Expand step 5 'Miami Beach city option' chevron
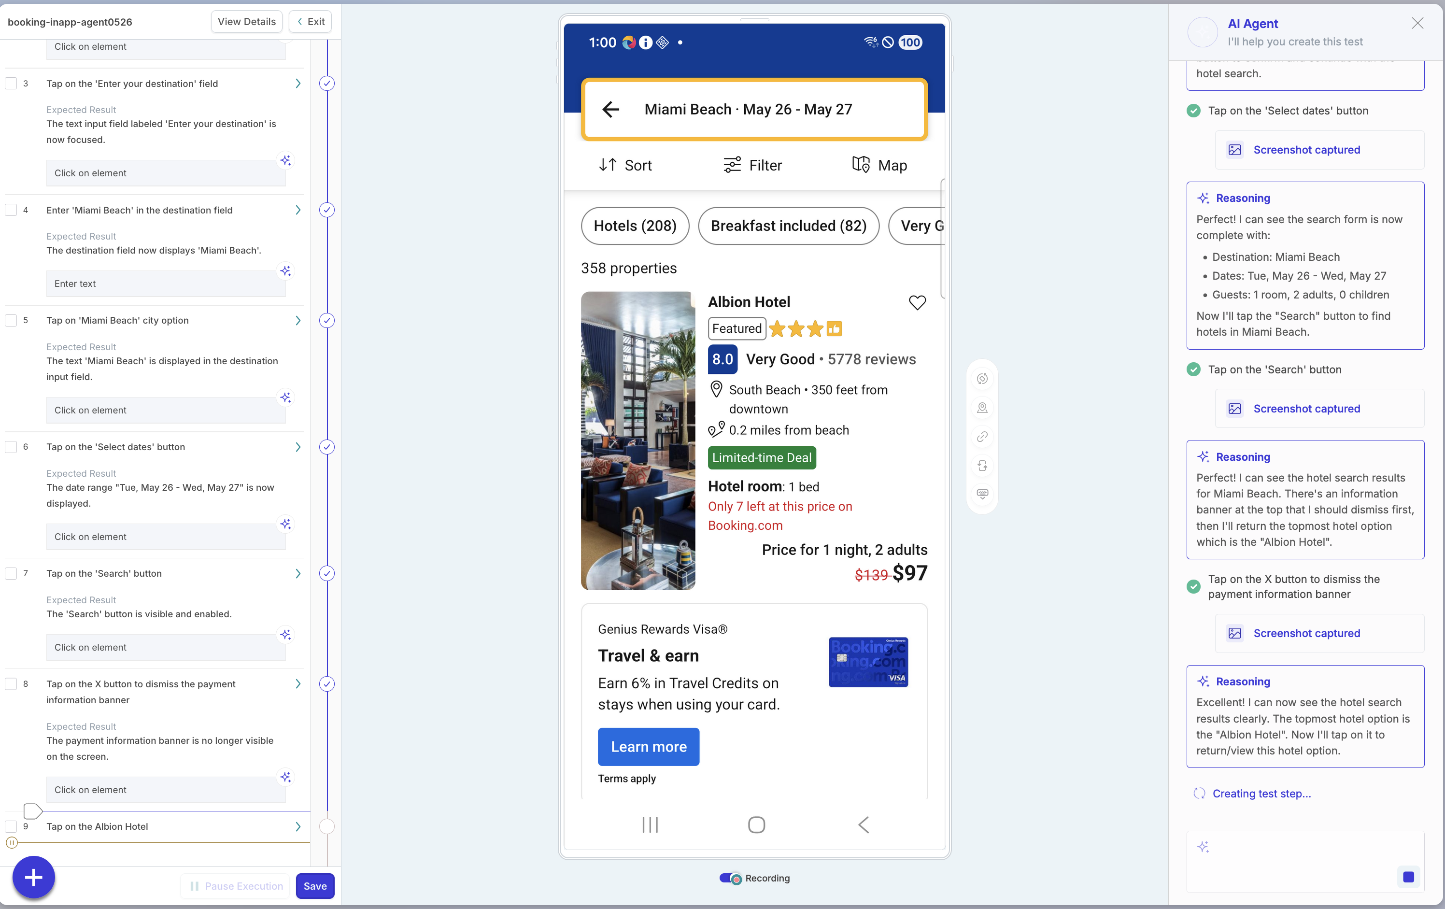Viewport: 1445px width, 909px height. coord(297,320)
